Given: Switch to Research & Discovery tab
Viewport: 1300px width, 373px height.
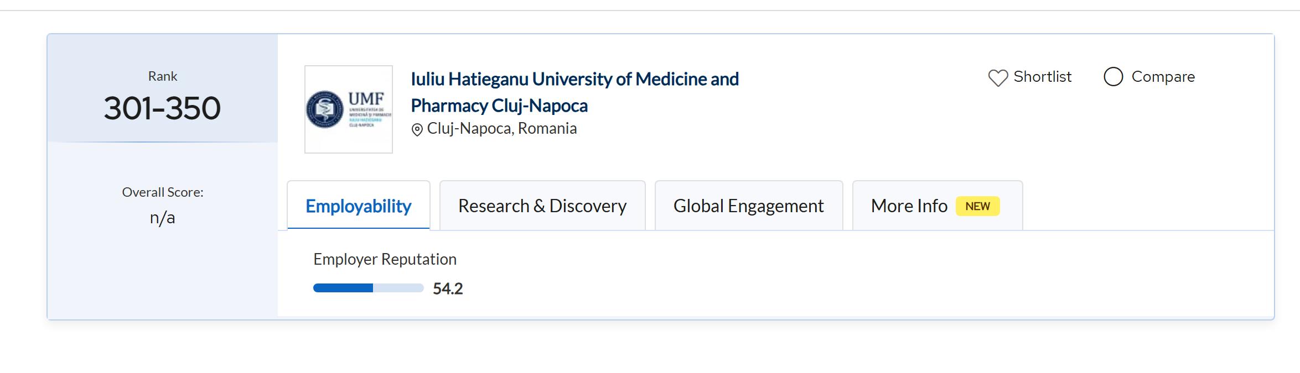Looking at the screenshot, I should coord(542,206).
